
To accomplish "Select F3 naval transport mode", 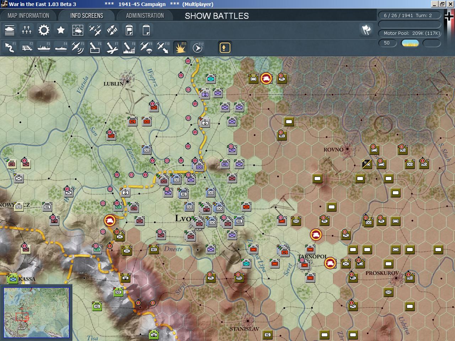I will pos(44,48).
